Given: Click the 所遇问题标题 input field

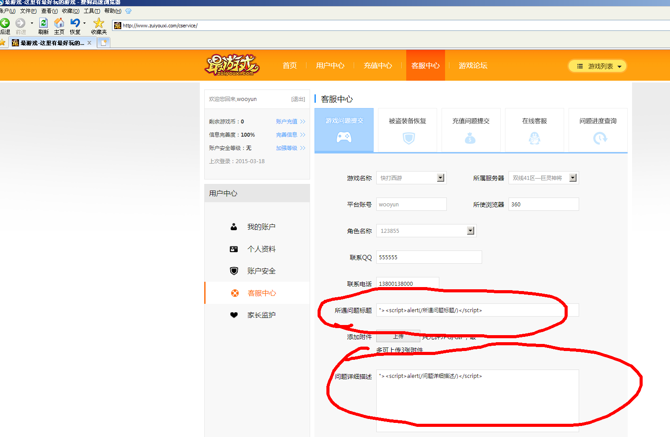Looking at the screenshot, I should tap(478, 310).
